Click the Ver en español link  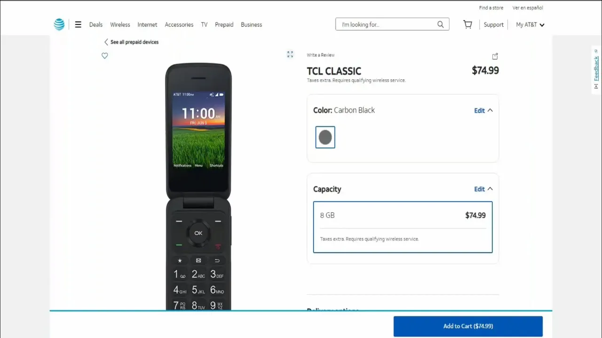pos(528,8)
